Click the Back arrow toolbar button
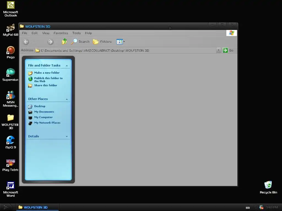Image resolution: width=282 pixels, height=211 pixels. 26,42
